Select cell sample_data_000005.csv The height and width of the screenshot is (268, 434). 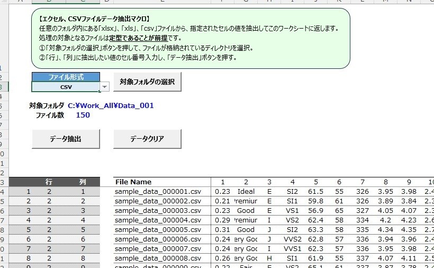[162, 230]
